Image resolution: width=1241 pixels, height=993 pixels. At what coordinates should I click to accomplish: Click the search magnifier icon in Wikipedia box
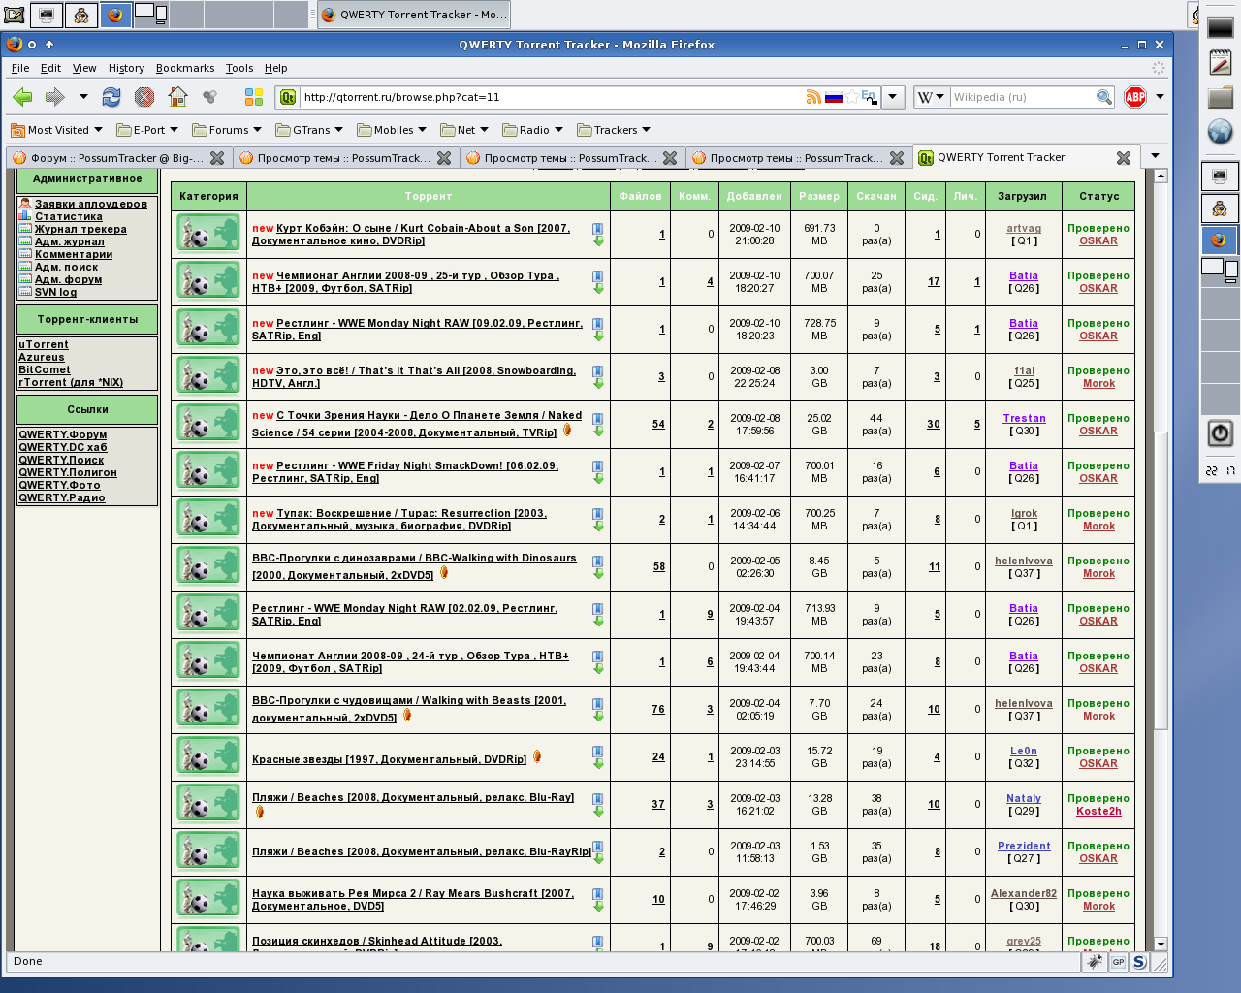tap(1103, 97)
